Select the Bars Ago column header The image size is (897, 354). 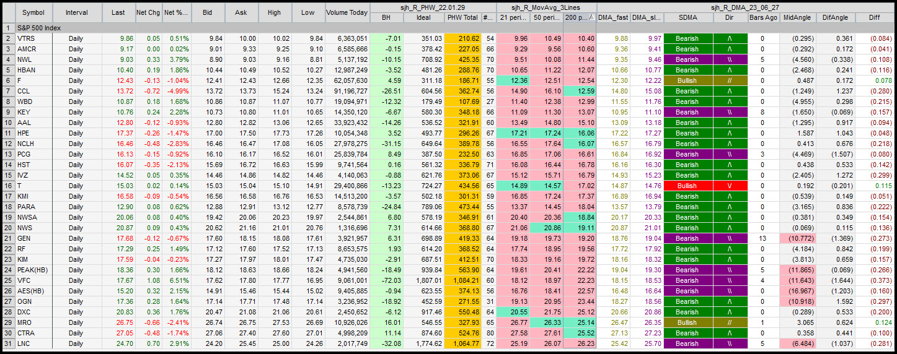763,17
